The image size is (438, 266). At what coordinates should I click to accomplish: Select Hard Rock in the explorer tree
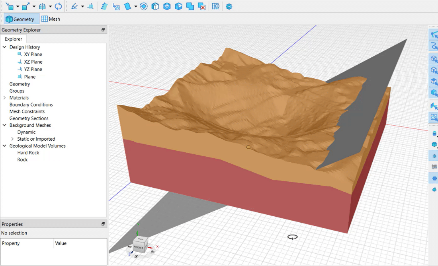click(x=28, y=153)
